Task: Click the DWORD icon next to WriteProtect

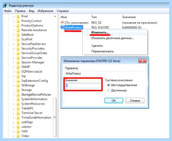Action: pos(62,27)
